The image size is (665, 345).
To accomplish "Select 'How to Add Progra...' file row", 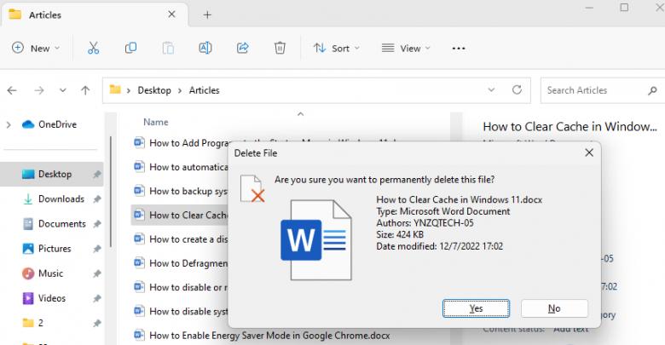I will point(180,143).
